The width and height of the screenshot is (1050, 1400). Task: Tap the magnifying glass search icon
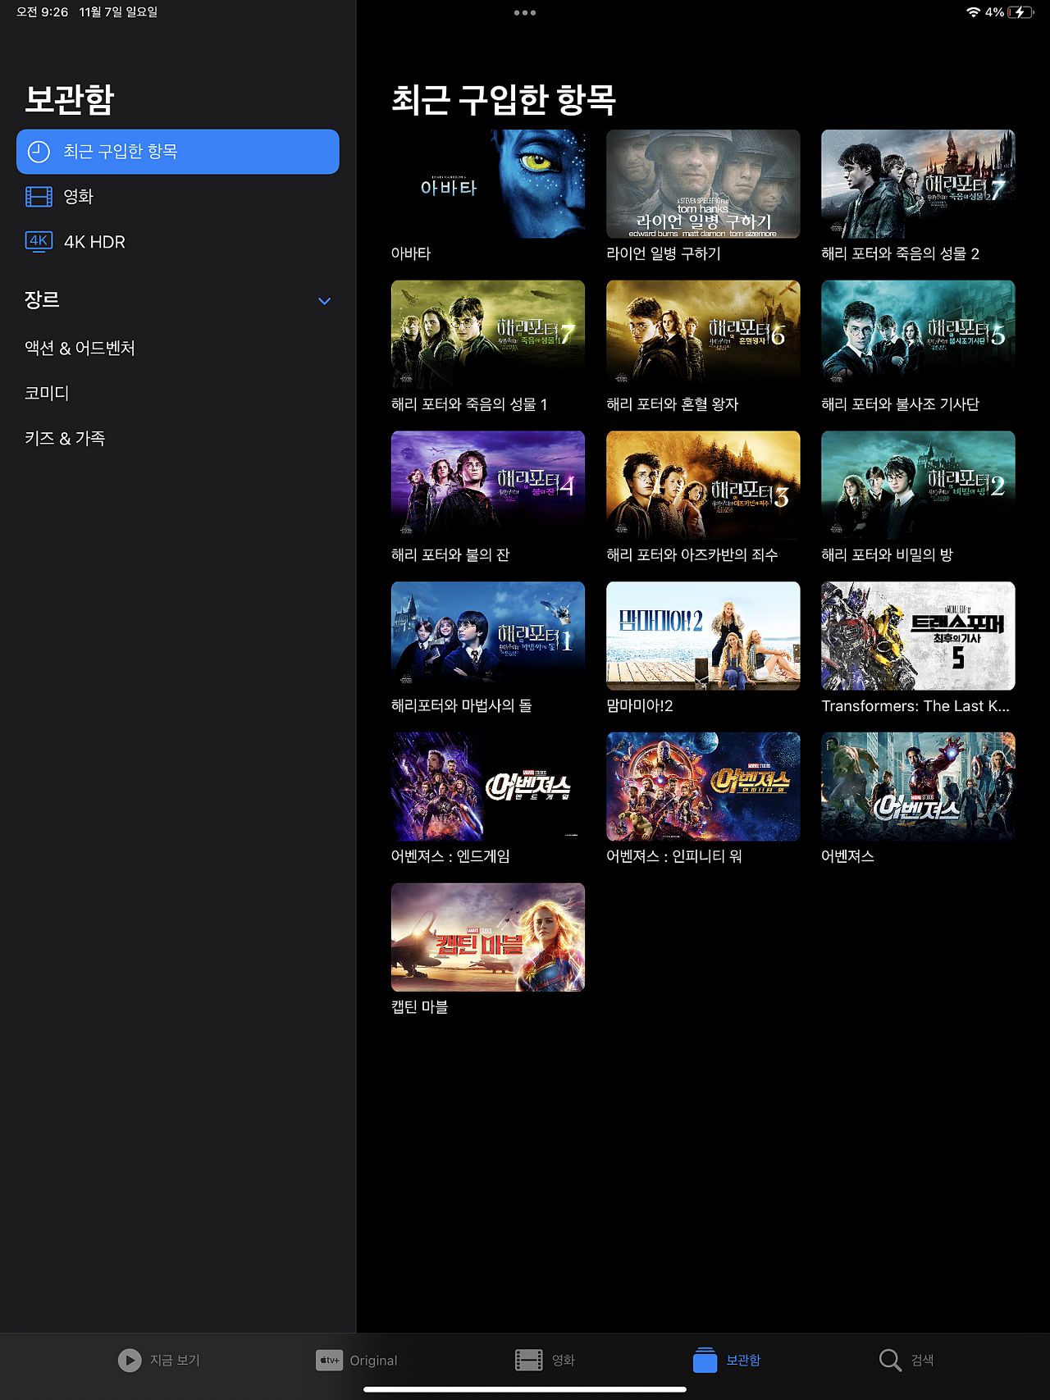point(890,1361)
